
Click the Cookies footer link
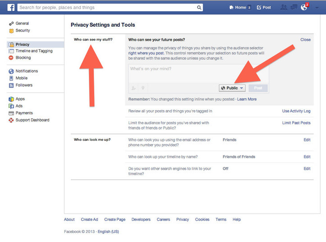[x=202, y=219]
